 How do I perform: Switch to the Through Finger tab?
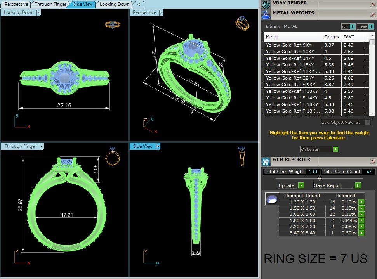click(x=50, y=4)
